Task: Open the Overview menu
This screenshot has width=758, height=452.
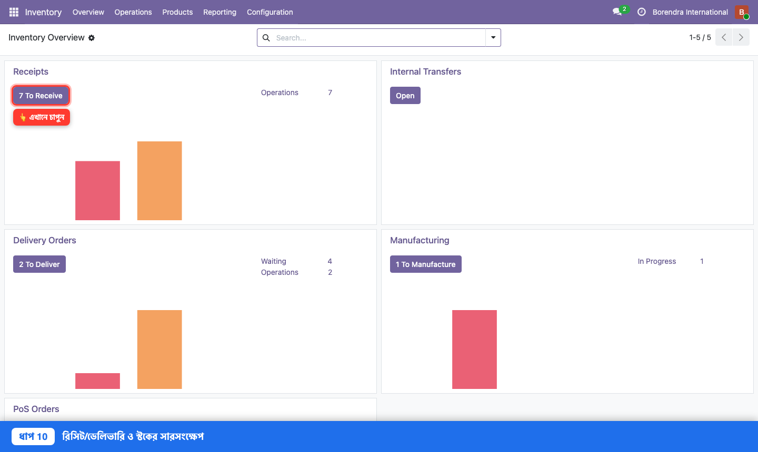Action: click(88, 12)
